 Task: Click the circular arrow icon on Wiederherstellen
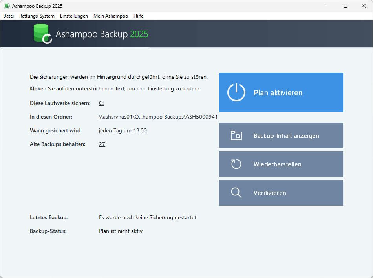236,164
